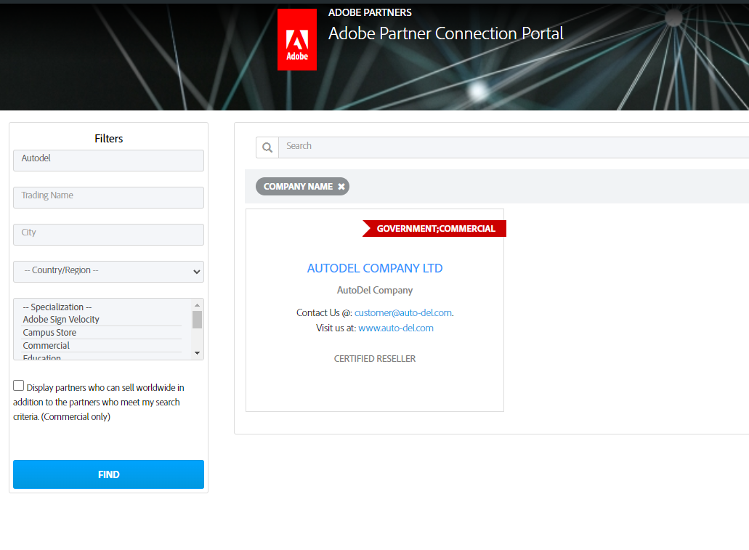
Task: Select the Adobe Sign Velocity specialization
Action: point(61,319)
